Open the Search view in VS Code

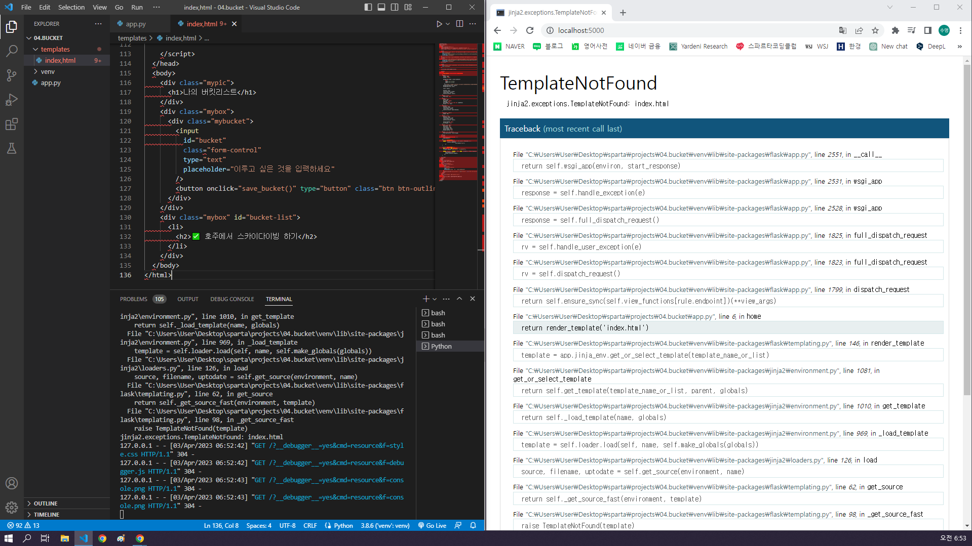(x=12, y=51)
